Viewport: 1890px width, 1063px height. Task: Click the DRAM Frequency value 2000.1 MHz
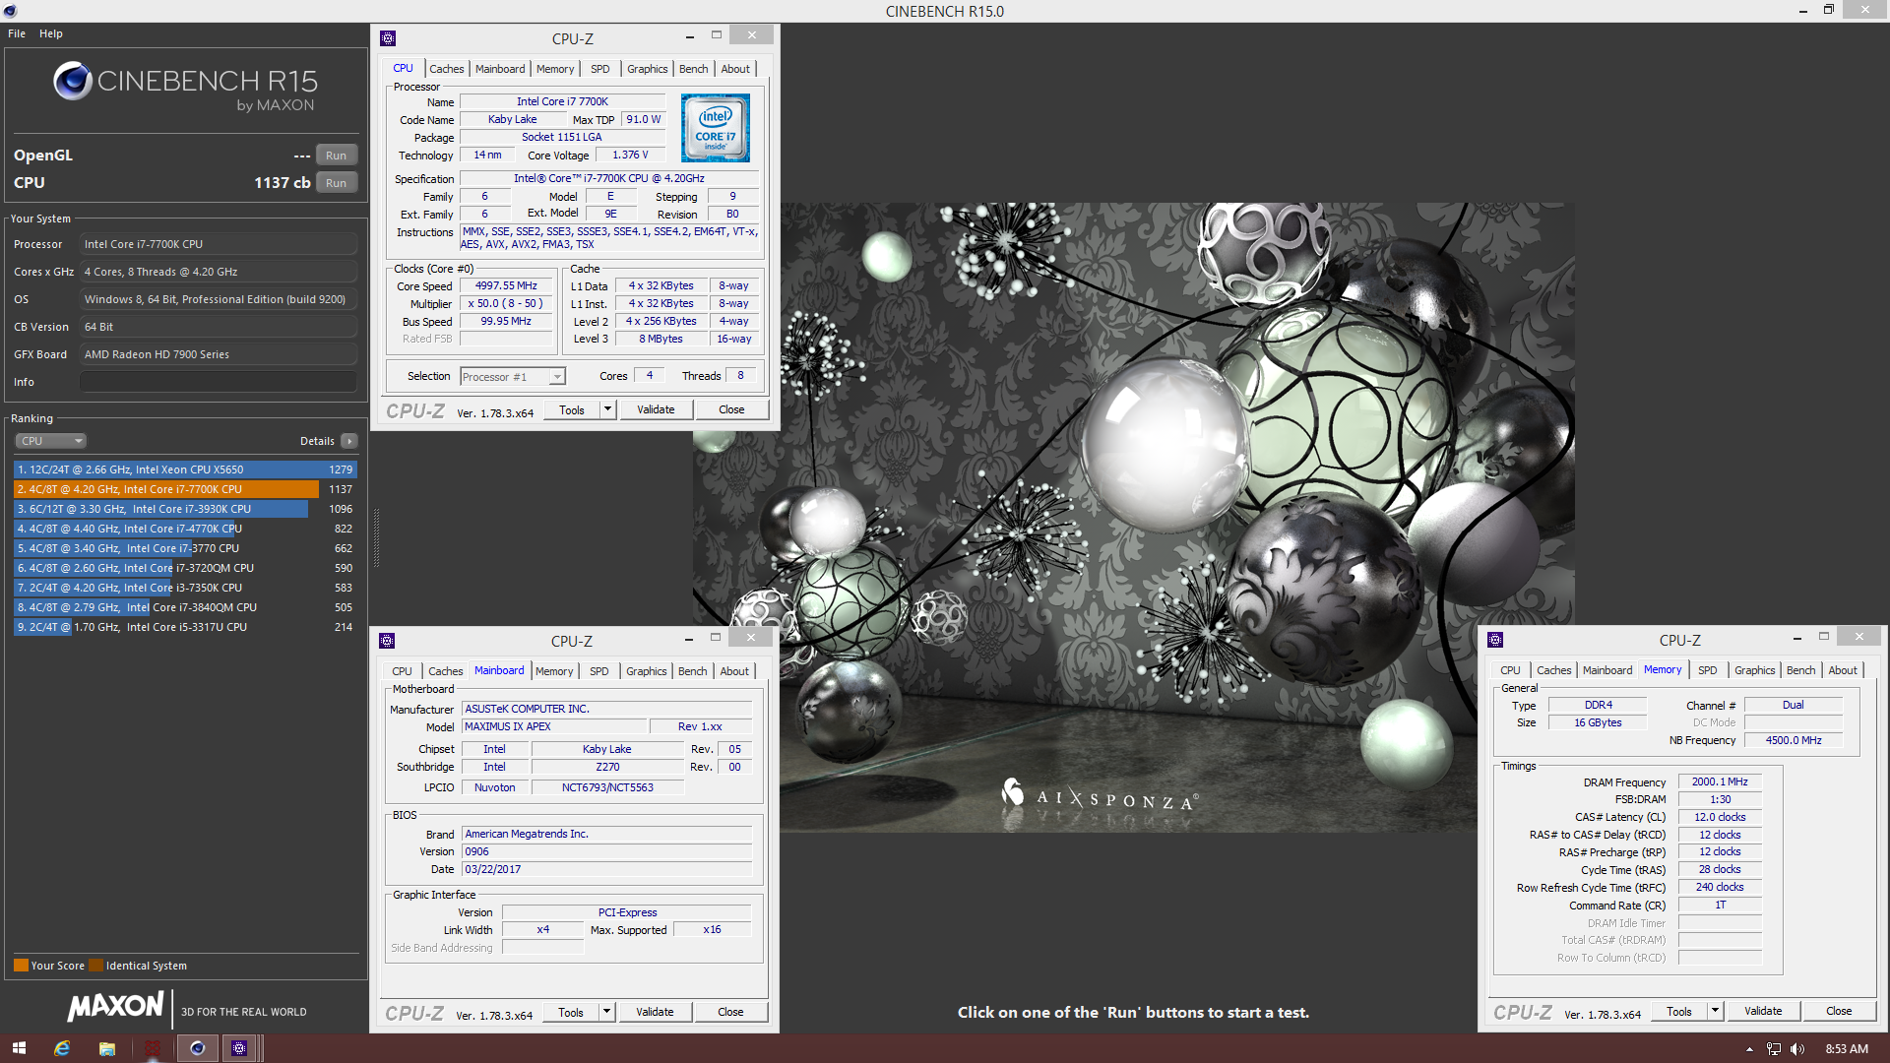click(x=1720, y=782)
